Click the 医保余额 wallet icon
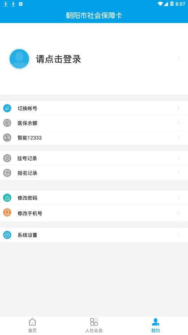The height and width of the screenshot is (335, 188). tap(7, 123)
